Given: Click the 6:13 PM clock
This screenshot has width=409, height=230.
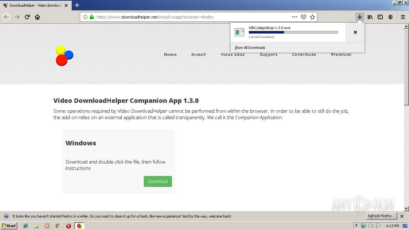Looking at the screenshot, I should 392,226.
